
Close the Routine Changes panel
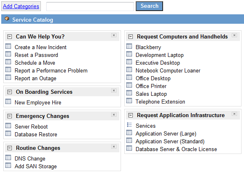[114, 147]
